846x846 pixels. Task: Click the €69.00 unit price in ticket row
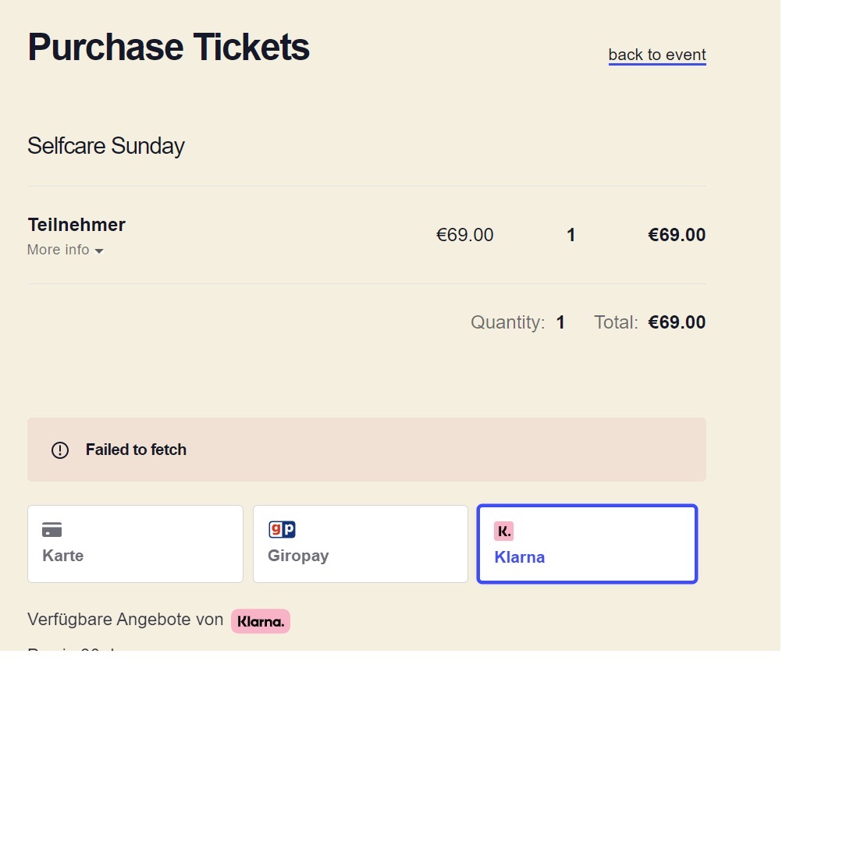tap(464, 235)
